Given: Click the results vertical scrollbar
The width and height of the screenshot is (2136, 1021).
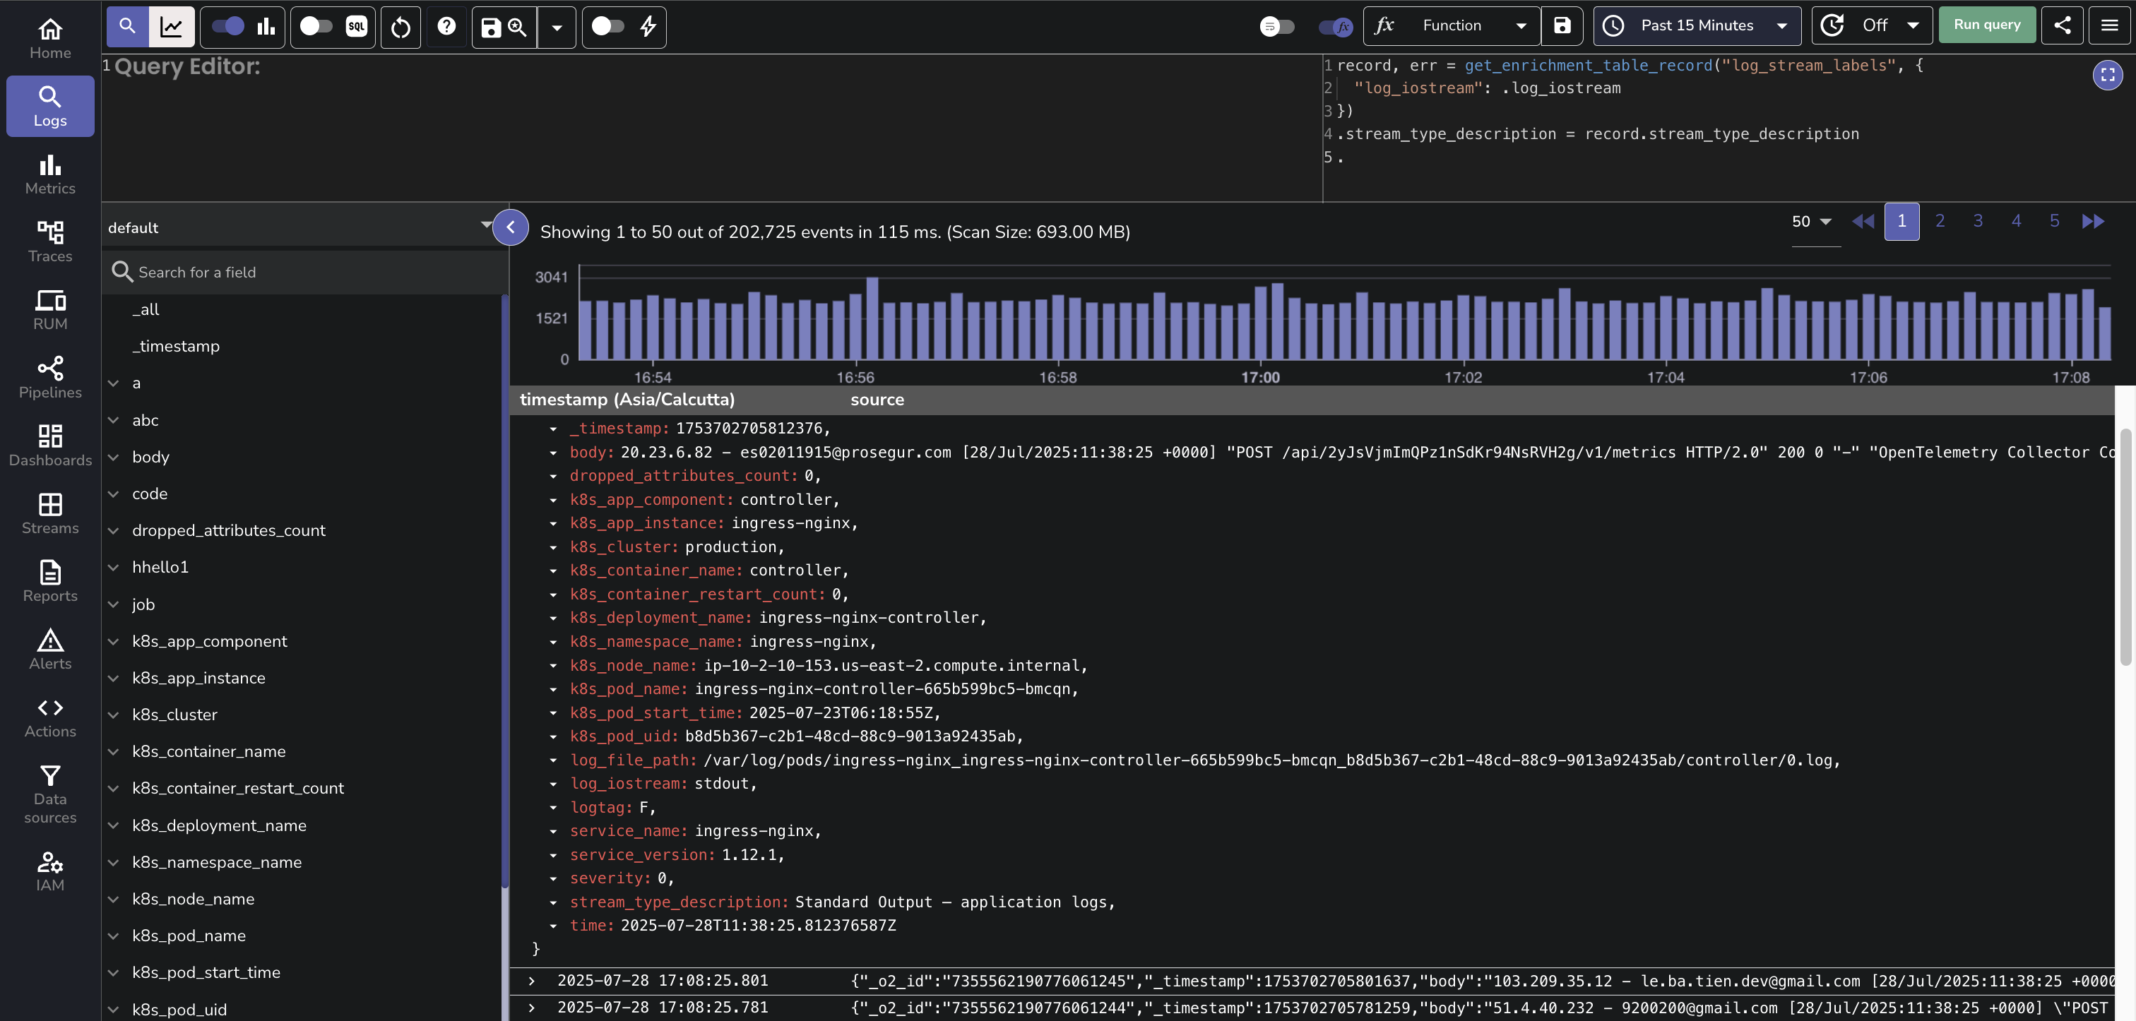Looking at the screenshot, I should pos(2125,547).
